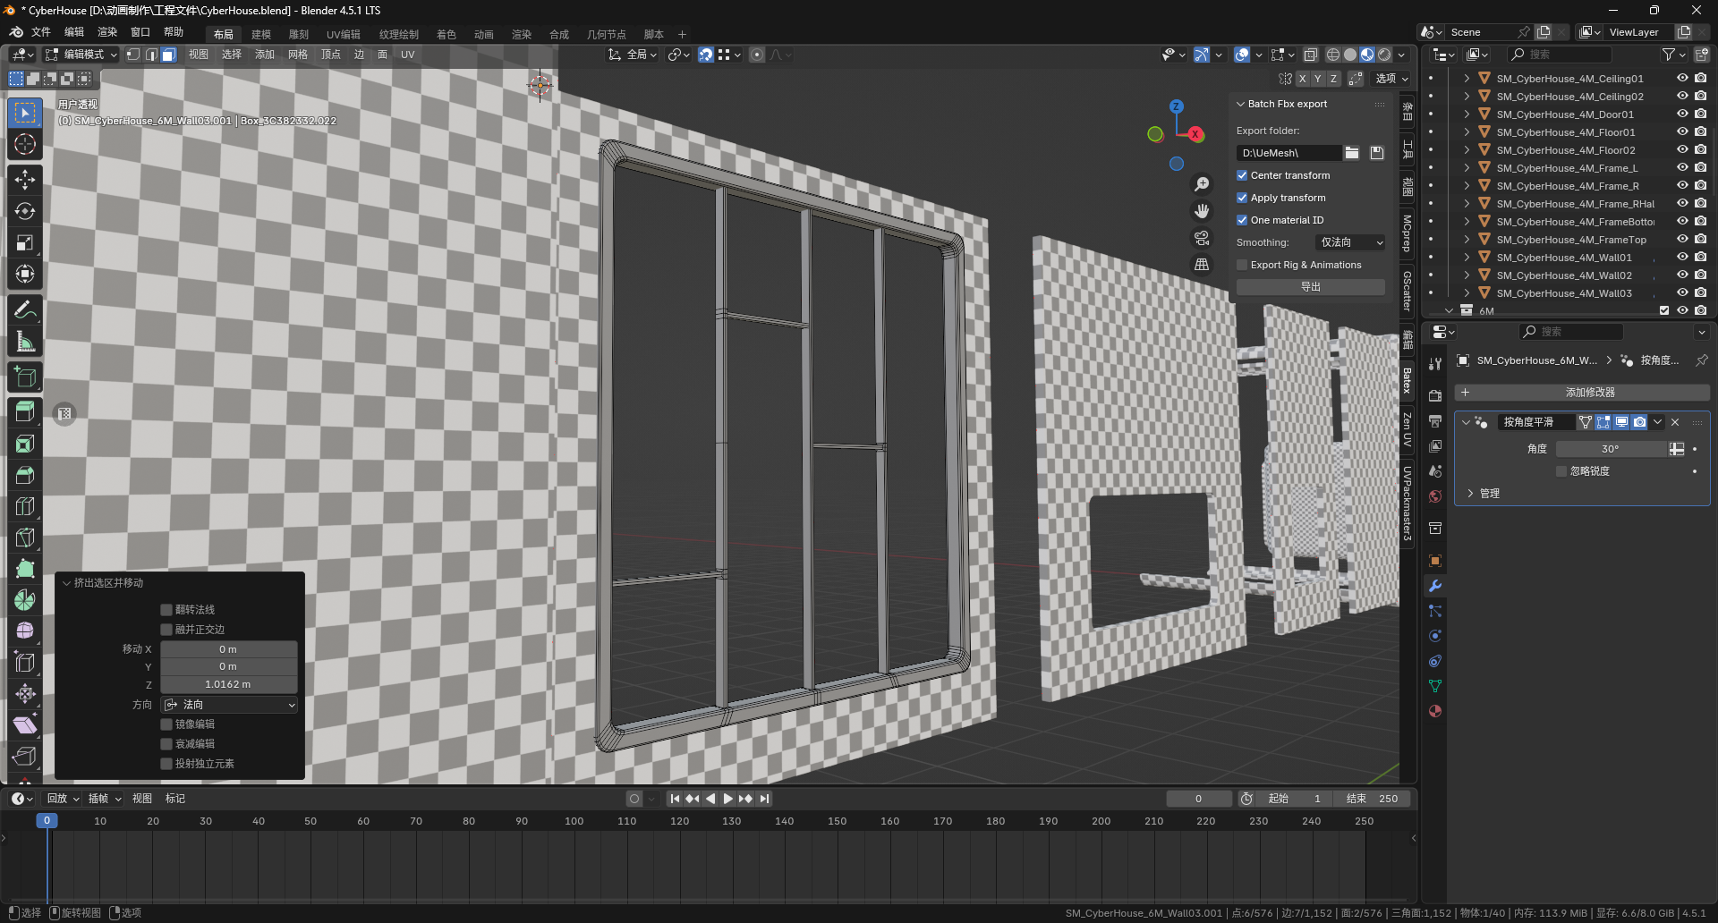Select the Shrink/Fatten tool
Viewport: 1718px width, 923px height.
click(x=25, y=694)
